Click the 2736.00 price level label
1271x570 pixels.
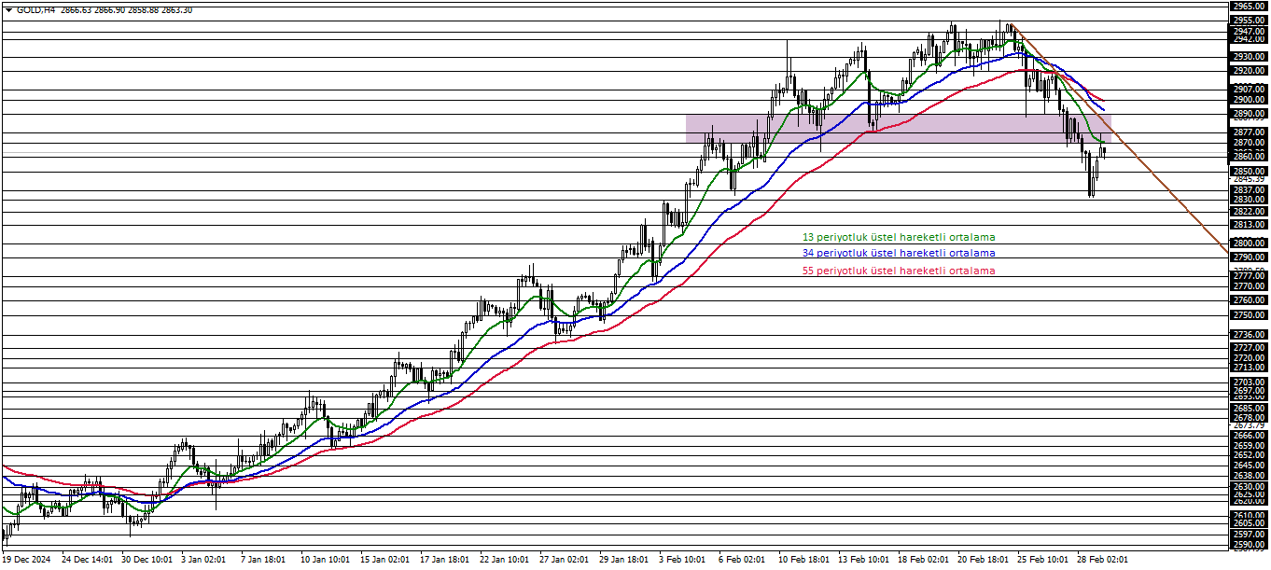click(x=1248, y=335)
